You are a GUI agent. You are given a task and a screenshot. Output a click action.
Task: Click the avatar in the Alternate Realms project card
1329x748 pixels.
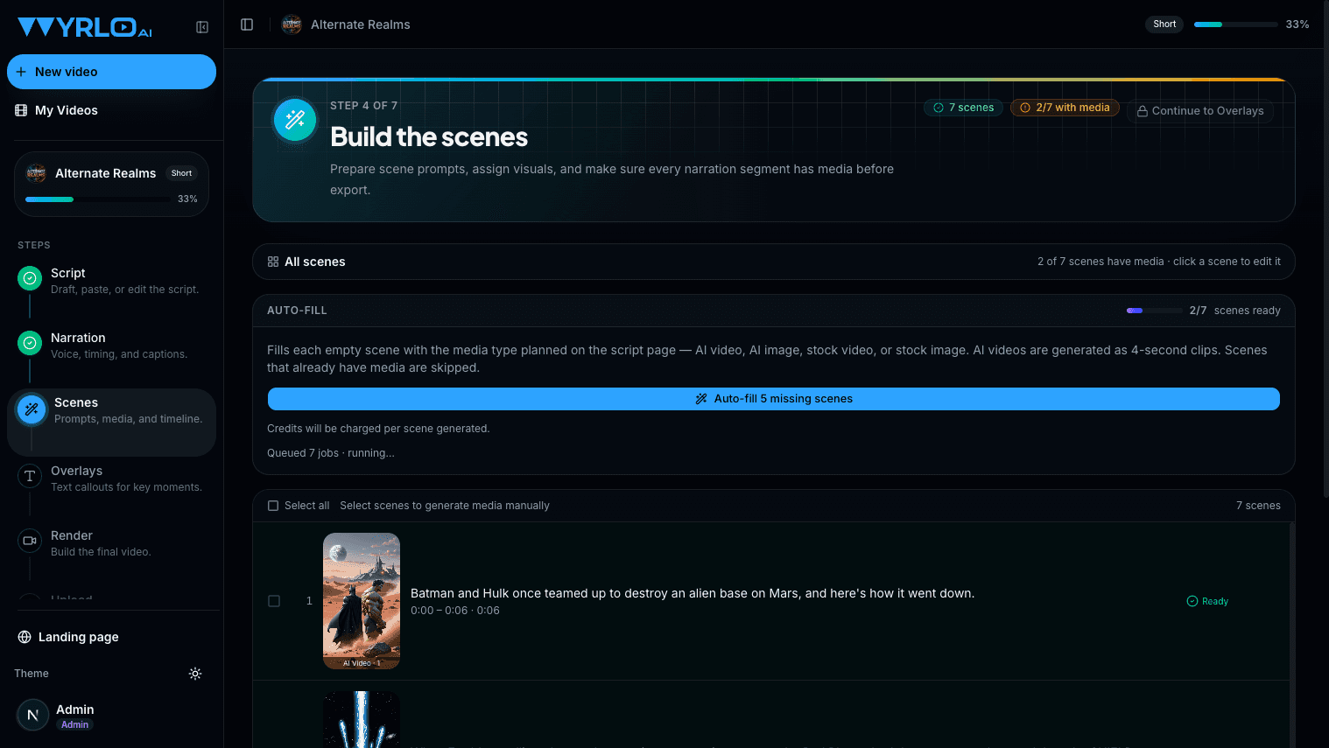(36, 173)
